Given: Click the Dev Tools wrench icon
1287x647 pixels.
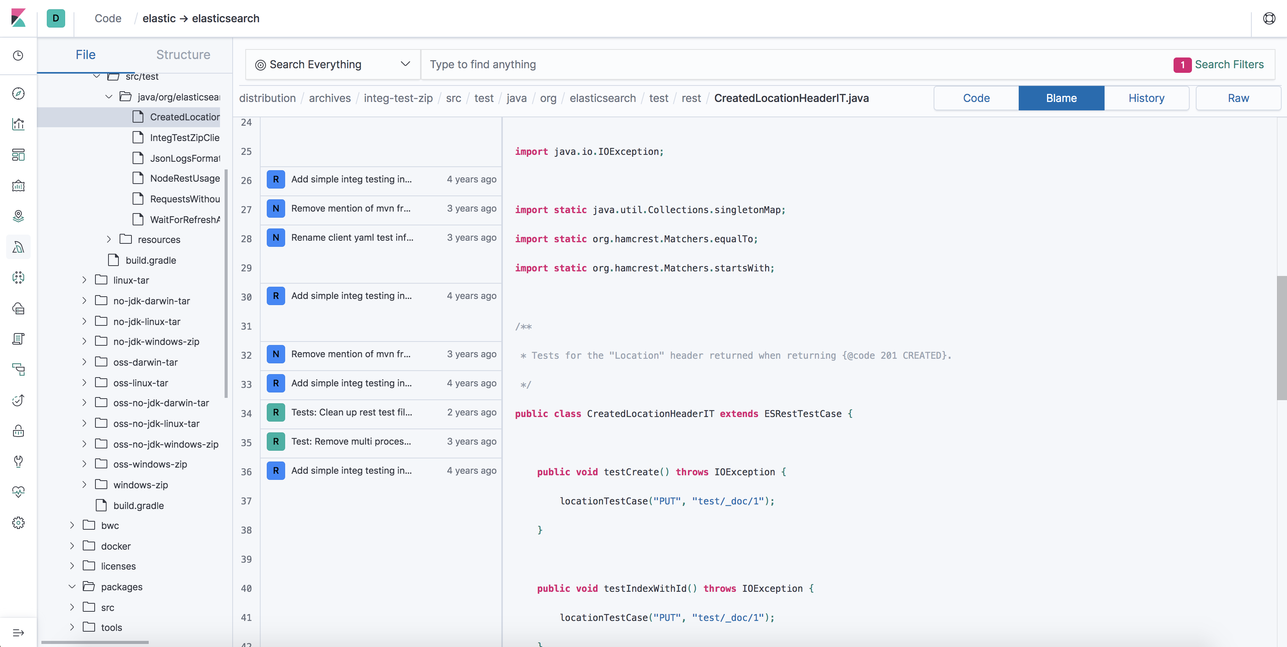Looking at the screenshot, I should click(18, 461).
